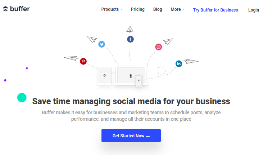Click the paper plane above Facebook icon
This screenshot has height=155, width=263.
click(130, 30)
